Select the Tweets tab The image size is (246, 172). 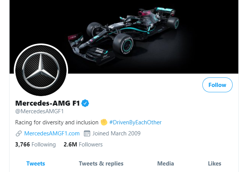[x=36, y=164]
